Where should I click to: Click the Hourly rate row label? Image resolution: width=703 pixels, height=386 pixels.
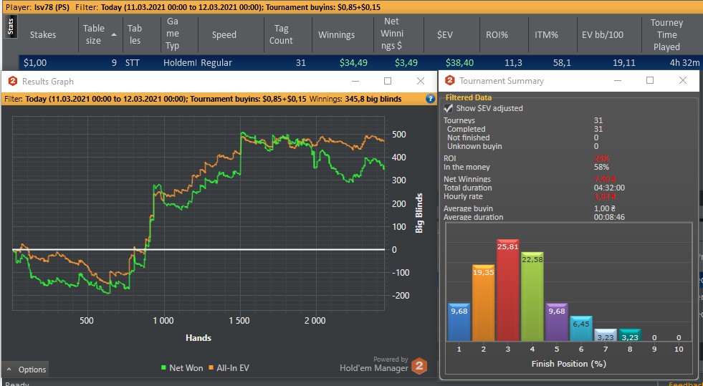click(x=463, y=197)
